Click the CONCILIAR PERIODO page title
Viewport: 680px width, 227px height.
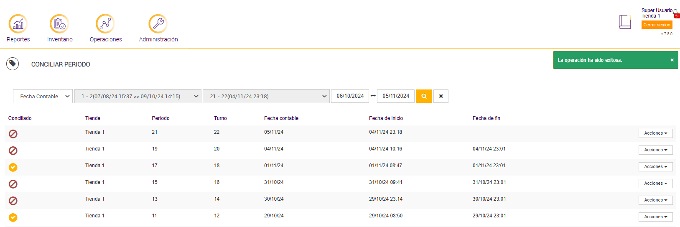point(61,64)
